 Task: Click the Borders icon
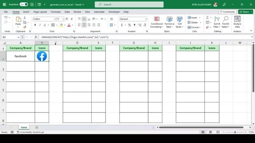point(53,25)
